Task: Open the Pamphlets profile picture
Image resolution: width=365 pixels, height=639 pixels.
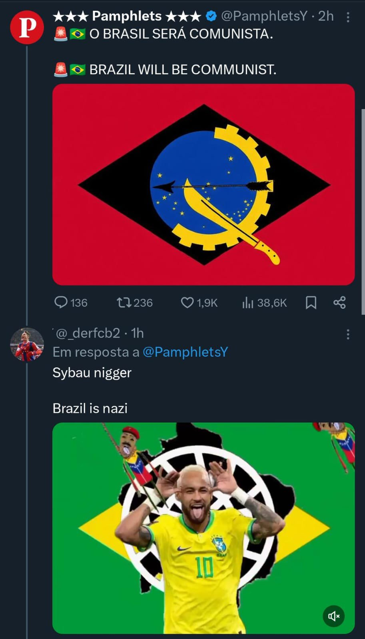Action: pyautogui.click(x=27, y=27)
